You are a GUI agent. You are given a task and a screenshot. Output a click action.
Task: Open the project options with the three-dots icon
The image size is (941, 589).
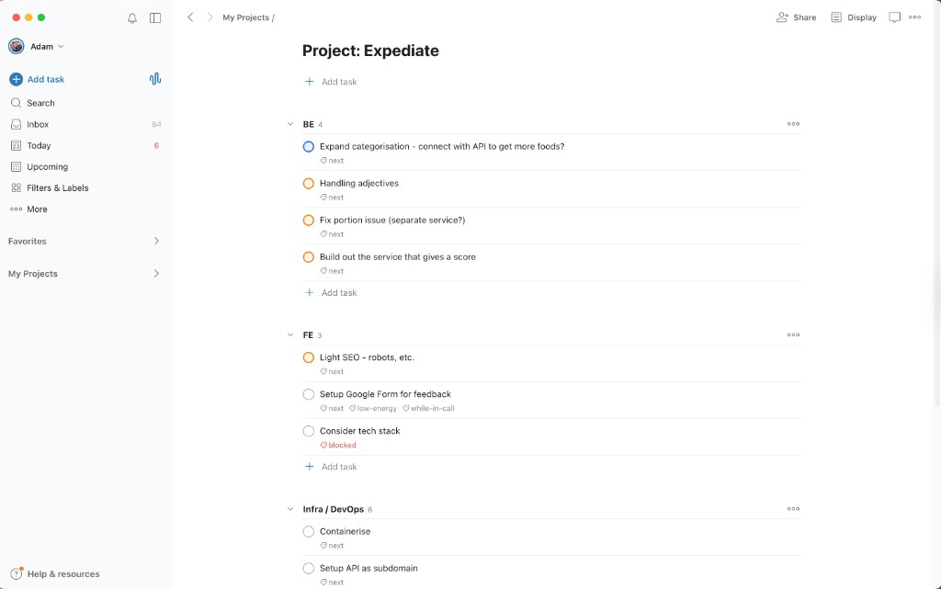(913, 17)
